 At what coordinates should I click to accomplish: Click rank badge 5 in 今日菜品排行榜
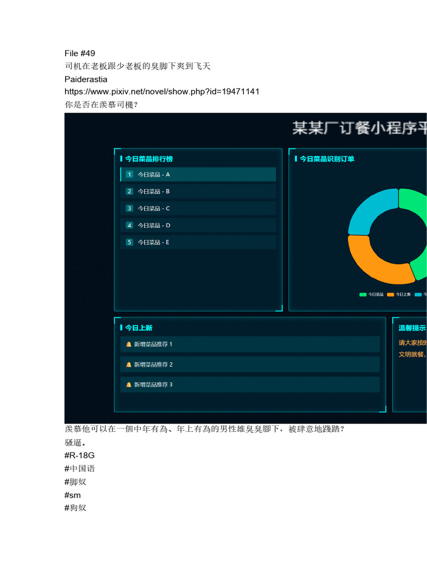[129, 242]
